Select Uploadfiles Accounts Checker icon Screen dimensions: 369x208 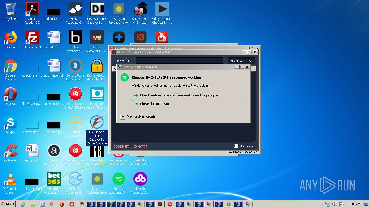point(140,183)
